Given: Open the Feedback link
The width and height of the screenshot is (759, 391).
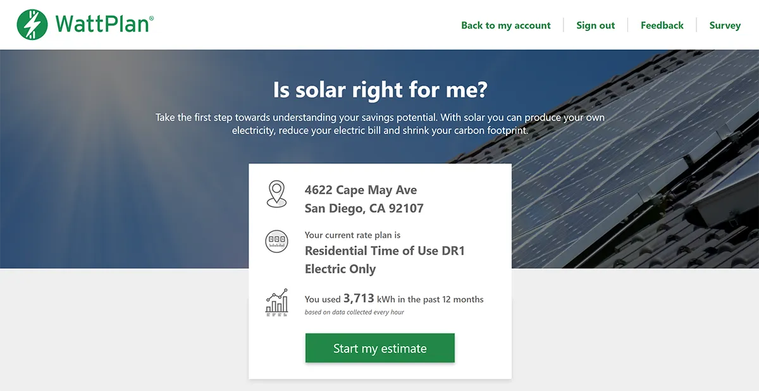Looking at the screenshot, I should (x=662, y=25).
